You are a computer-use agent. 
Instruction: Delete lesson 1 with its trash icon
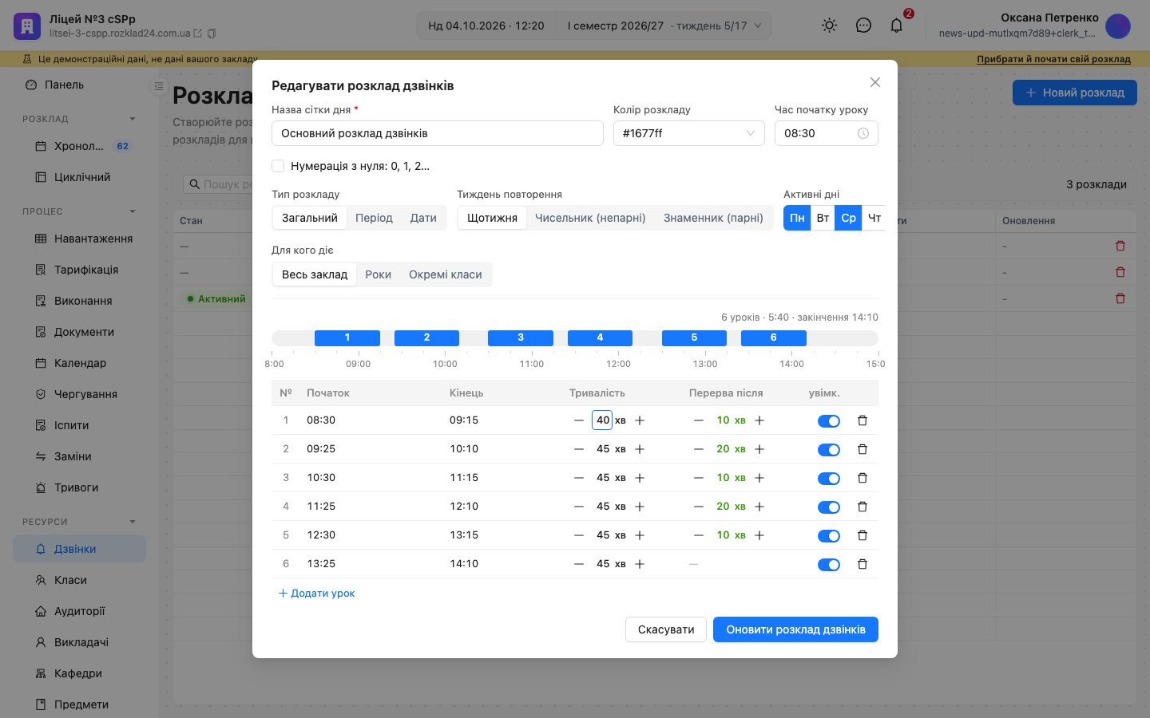tap(862, 420)
